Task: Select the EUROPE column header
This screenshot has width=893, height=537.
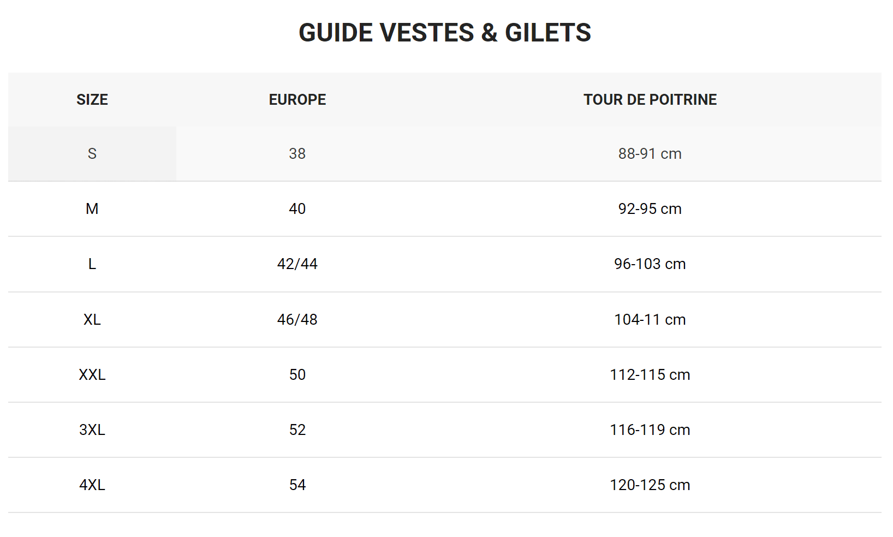Action: point(297,99)
